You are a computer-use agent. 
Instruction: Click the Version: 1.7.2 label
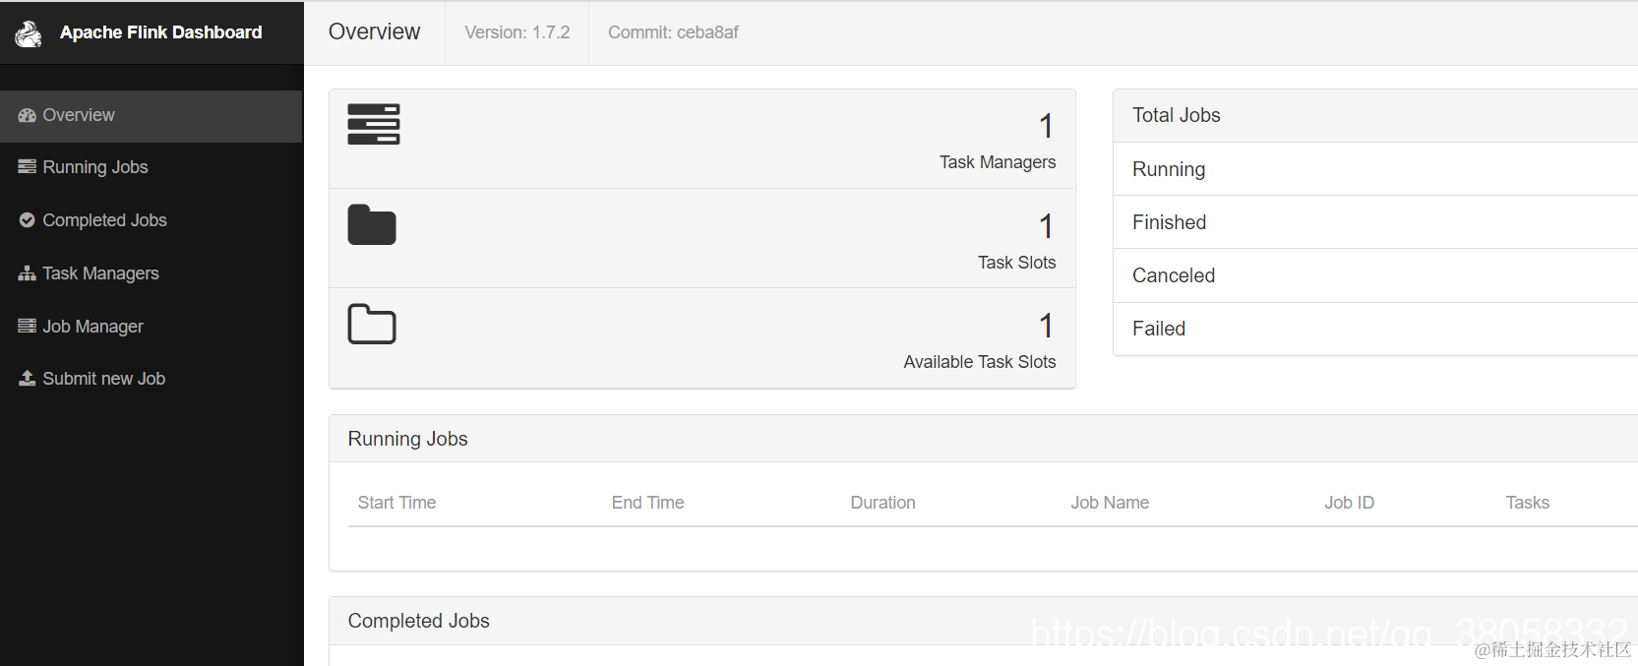pyautogui.click(x=517, y=32)
